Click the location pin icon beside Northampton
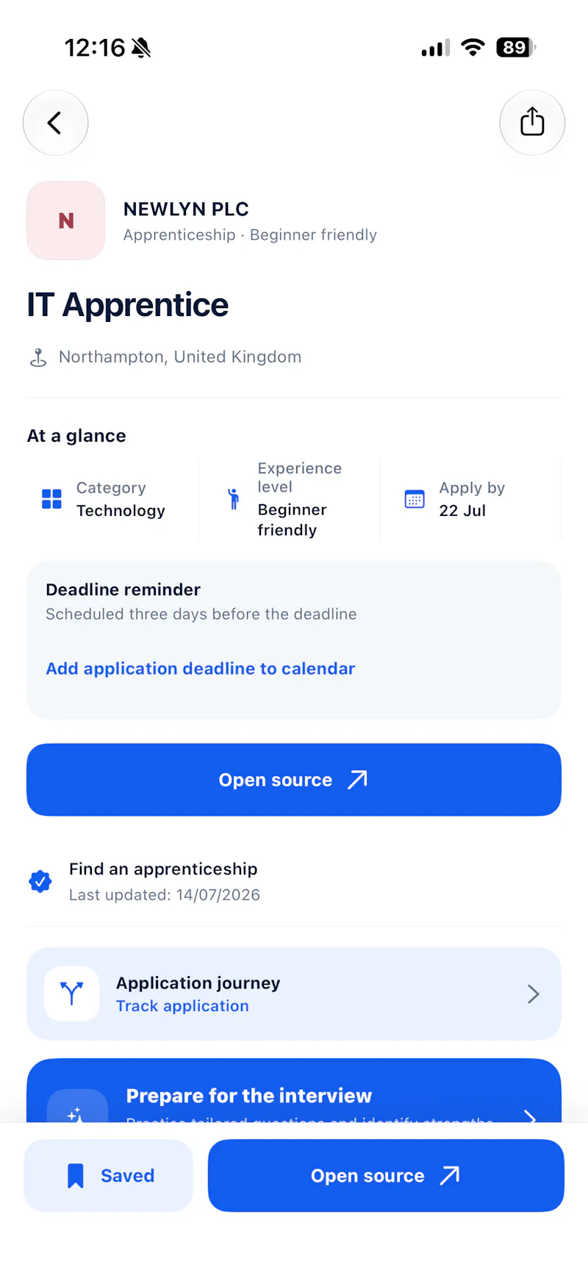588x1278 pixels. coord(38,358)
